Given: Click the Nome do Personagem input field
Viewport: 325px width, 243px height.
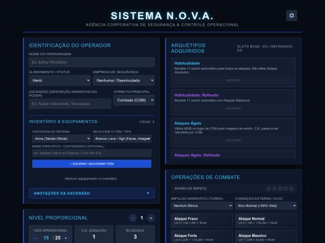Looking at the screenshot, I should [91, 62].
